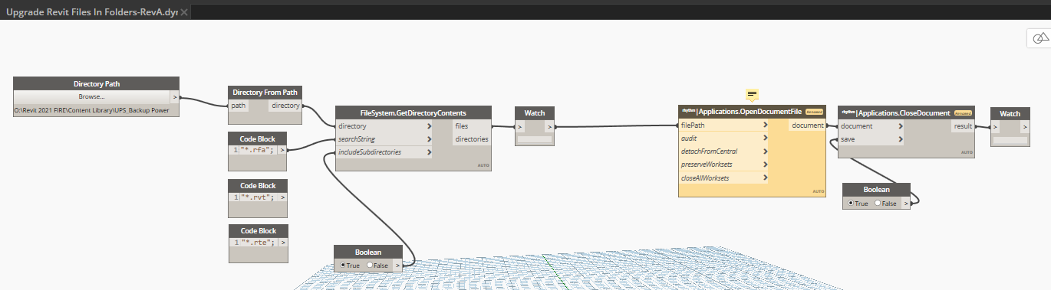Click the AUTO lacing label on OpenDocumentFile
This screenshot has width=1051, height=290.
819,191
